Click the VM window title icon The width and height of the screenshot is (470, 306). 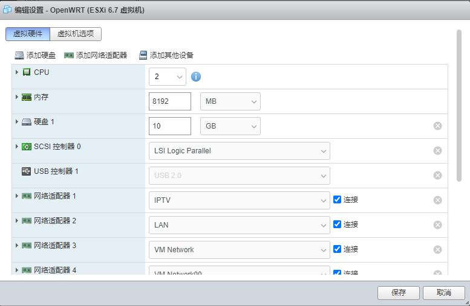[x=7, y=10]
